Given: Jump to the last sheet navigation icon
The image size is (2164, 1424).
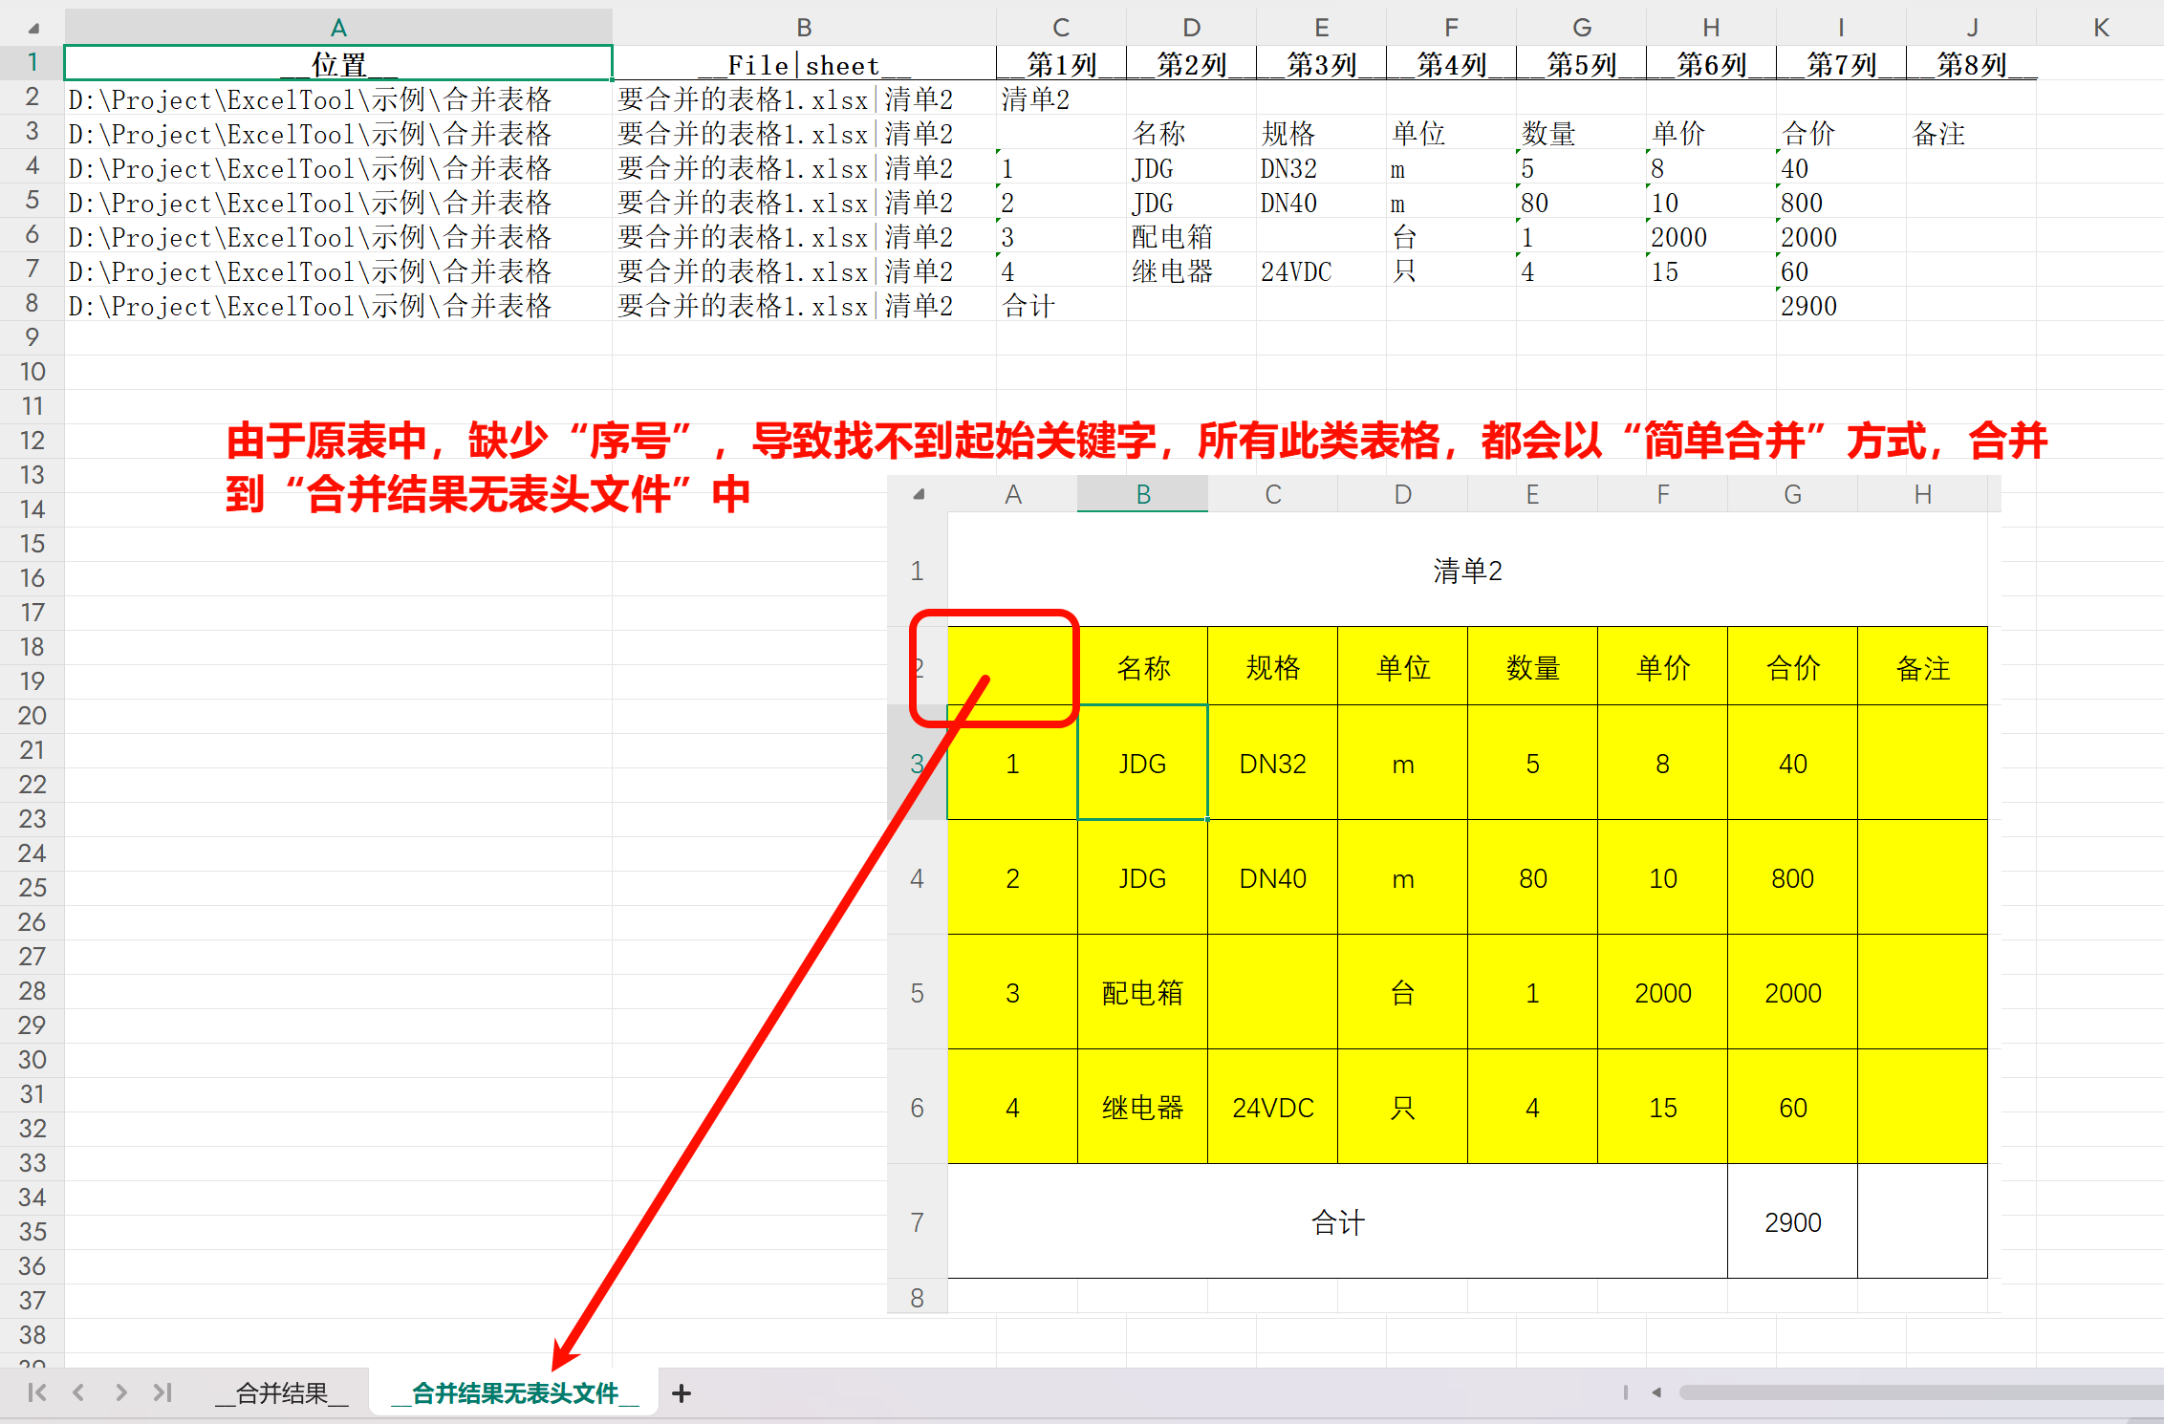Looking at the screenshot, I should click(x=162, y=1392).
